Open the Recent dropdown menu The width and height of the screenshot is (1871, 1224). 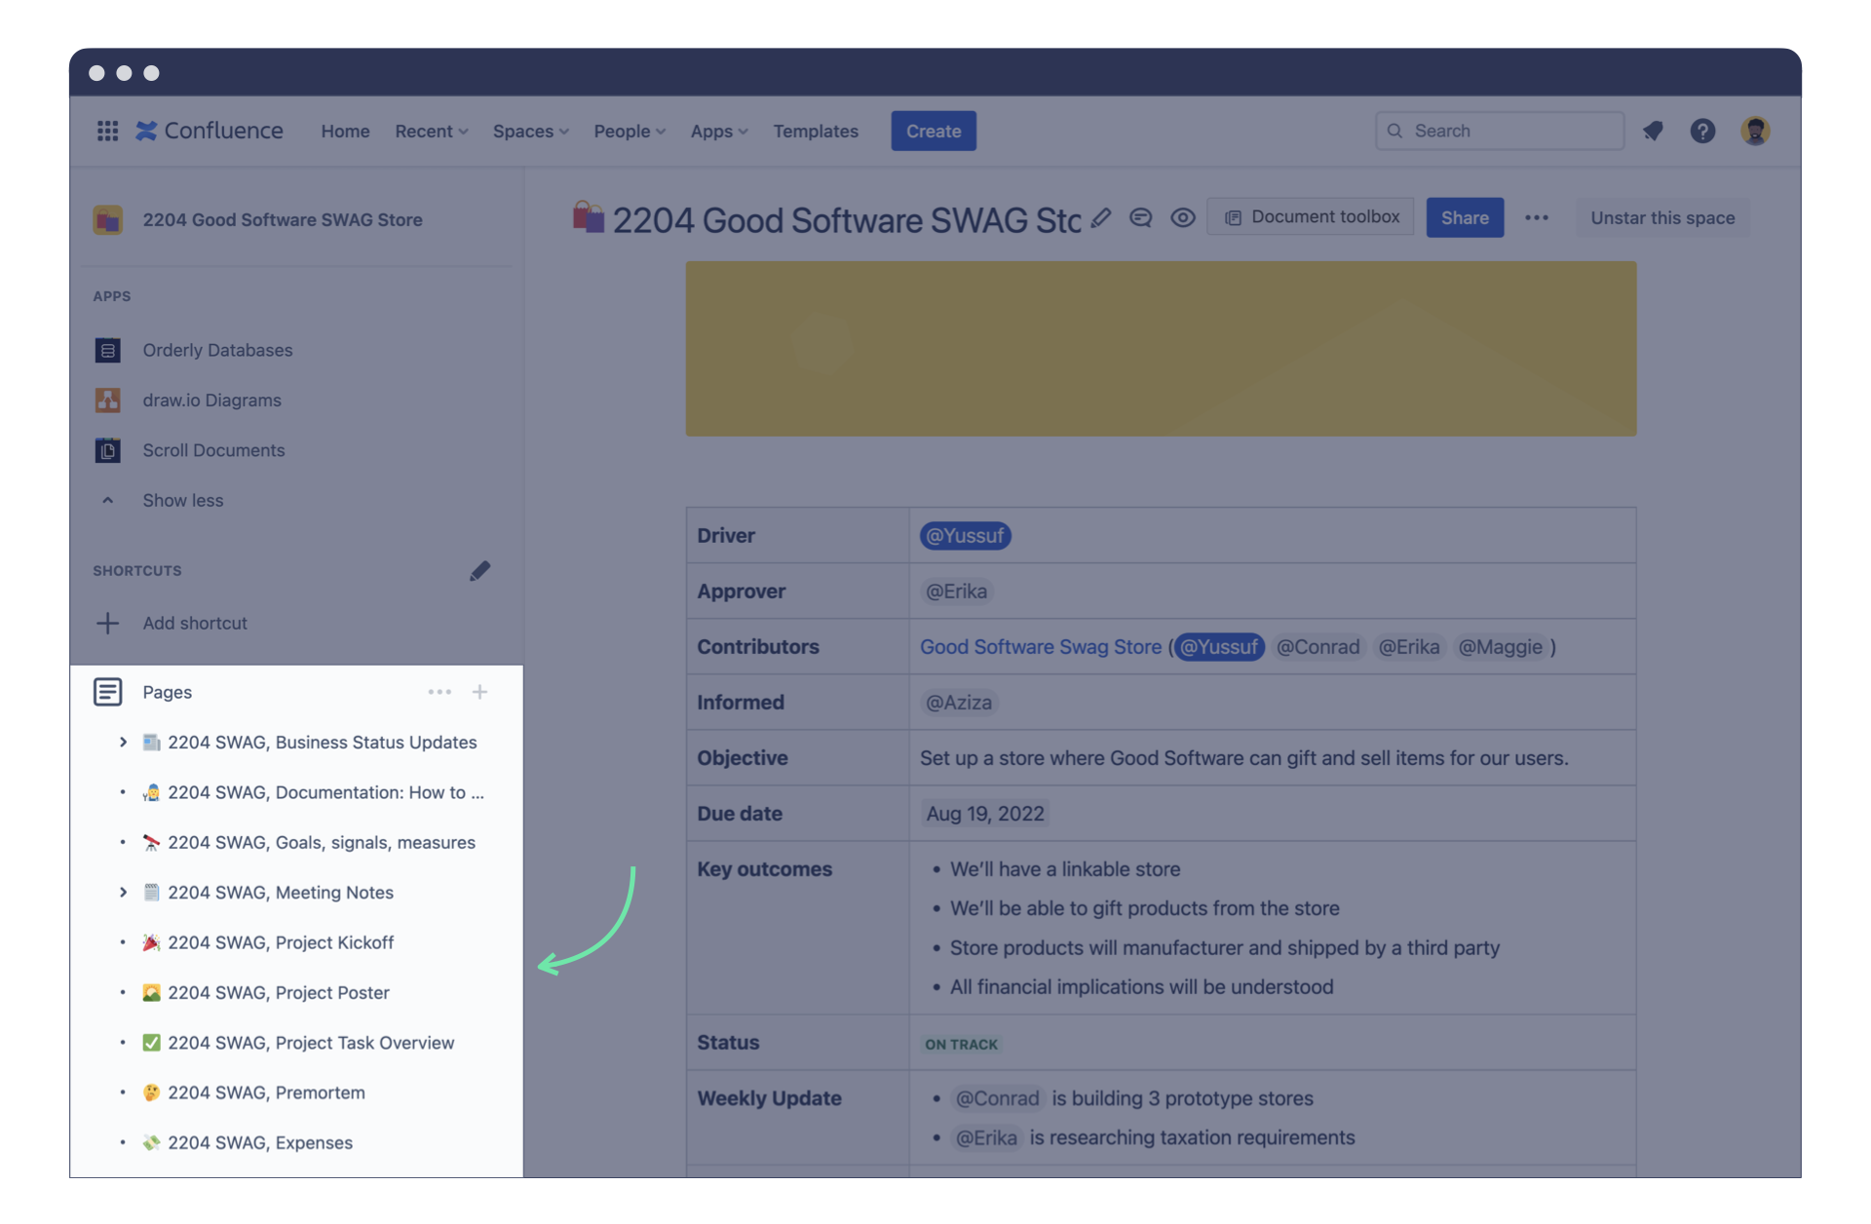pos(431,131)
